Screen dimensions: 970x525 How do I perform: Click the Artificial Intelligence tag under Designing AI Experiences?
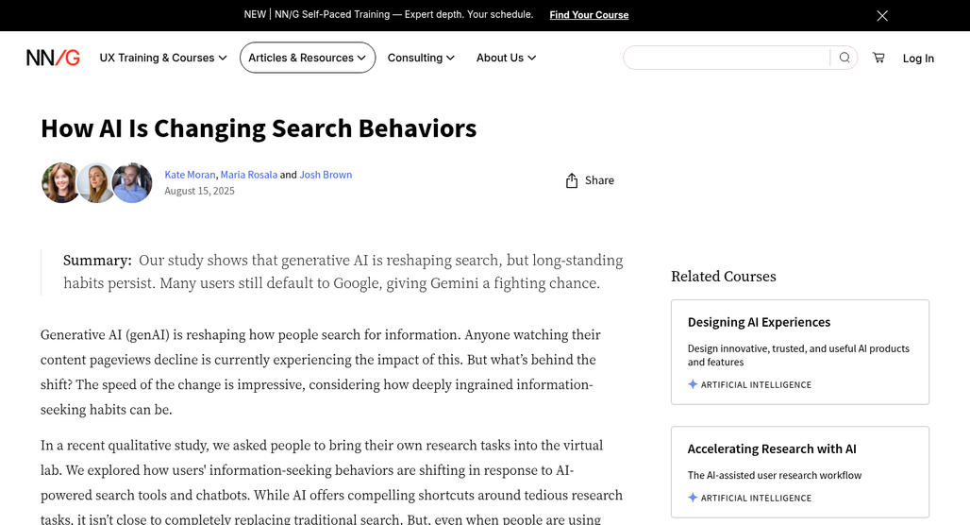(750, 384)
